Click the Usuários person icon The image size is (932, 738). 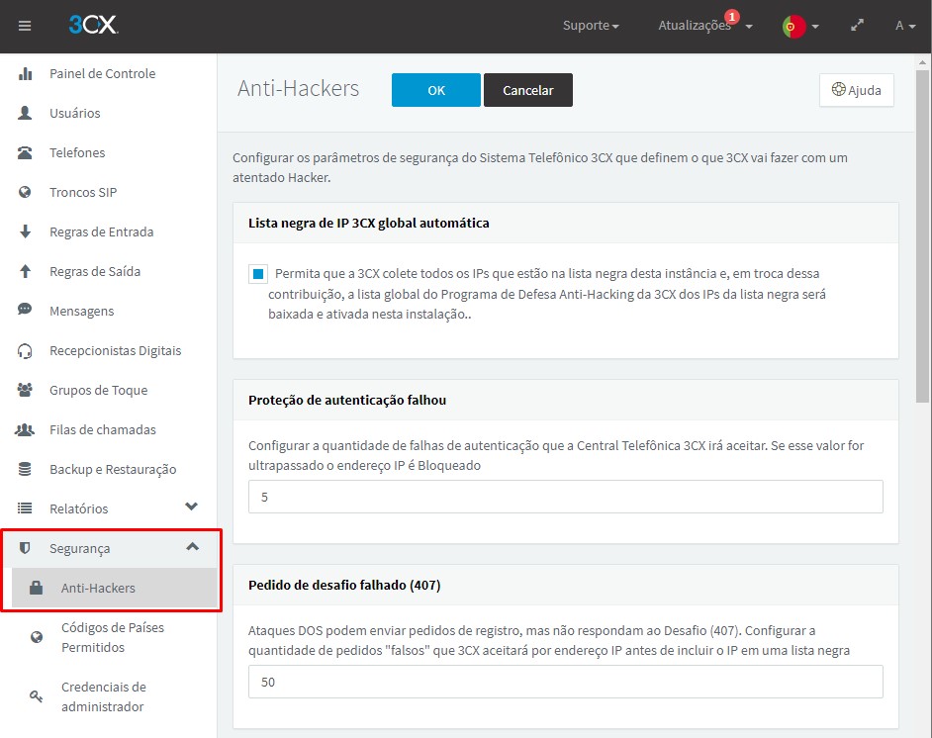click(25, 113)
